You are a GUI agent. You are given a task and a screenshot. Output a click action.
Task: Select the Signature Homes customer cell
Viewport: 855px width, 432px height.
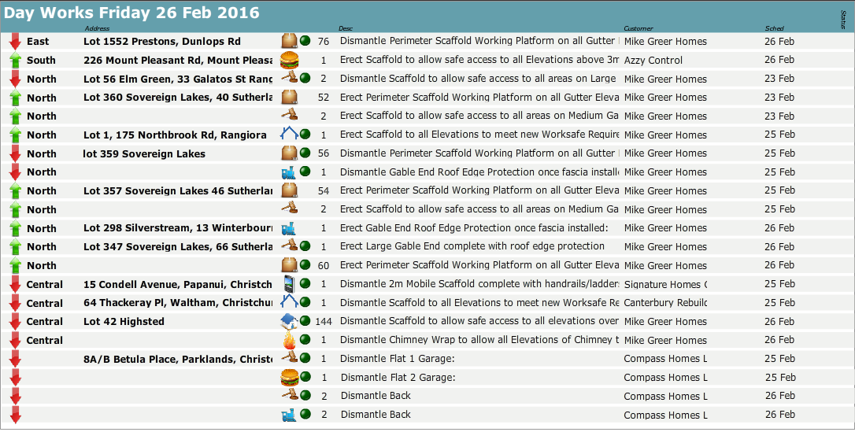pyautogui.click(x=665, y=284)
